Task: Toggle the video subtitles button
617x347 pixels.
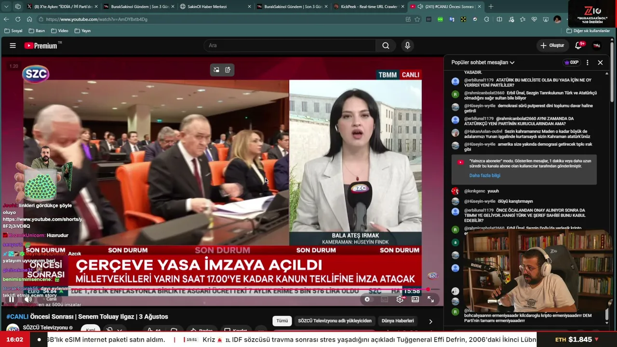Action: 384,299
